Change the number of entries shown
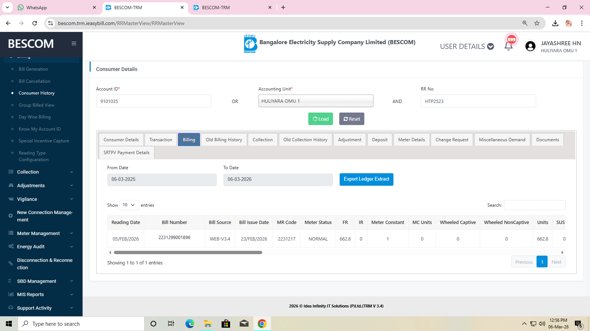This screenshot has height=331, width=590. [129, 205]
